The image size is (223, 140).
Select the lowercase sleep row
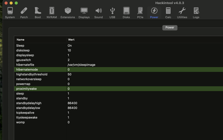(x=119, y=94)
